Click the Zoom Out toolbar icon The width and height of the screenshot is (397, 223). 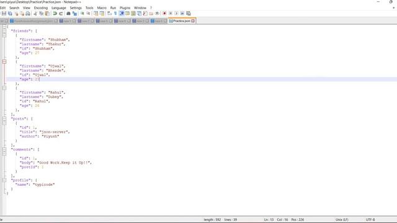(x=88, y=13)
